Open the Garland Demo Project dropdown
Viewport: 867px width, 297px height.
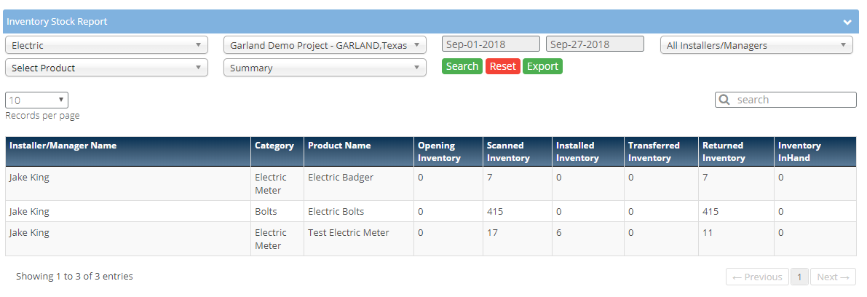(x=325, y=45)
